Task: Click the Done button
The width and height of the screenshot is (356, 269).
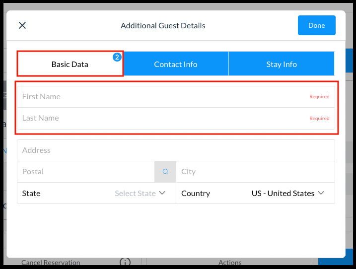Action: 316,25
